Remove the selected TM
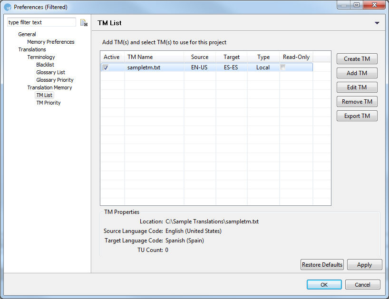 [357, 102]
